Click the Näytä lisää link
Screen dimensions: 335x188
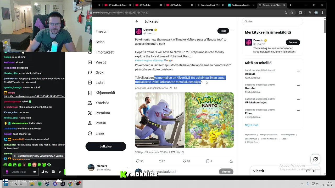[252, 125]
